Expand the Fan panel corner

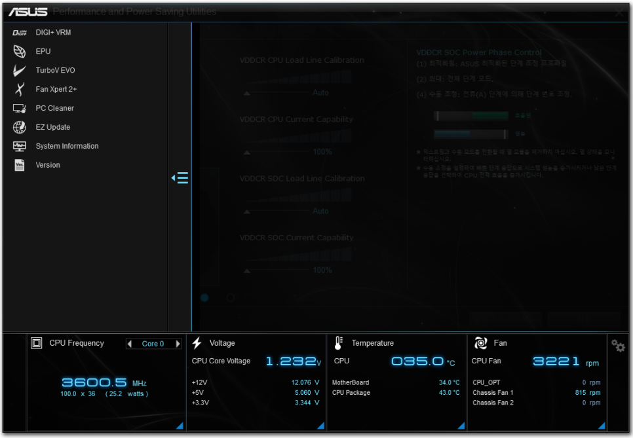pos(602,426)
